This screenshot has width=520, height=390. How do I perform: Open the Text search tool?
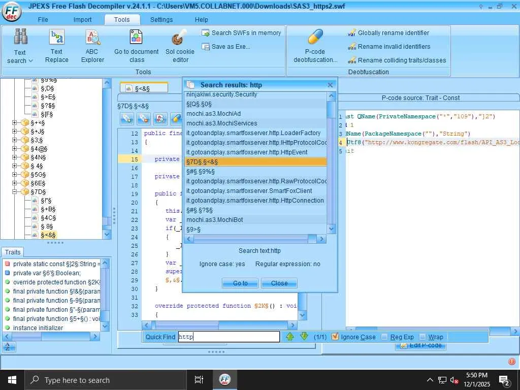point(20,46)
